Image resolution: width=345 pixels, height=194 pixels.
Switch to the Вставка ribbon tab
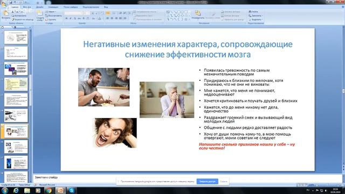tap(27, 7)
